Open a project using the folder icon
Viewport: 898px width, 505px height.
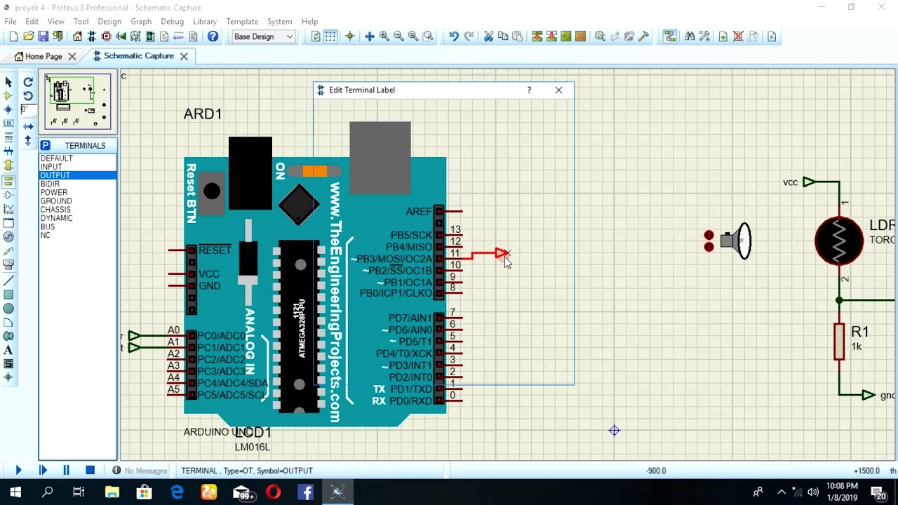28,36
